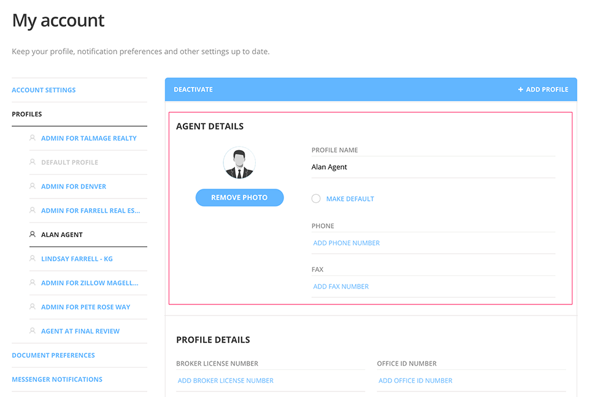Click person icon beside Agent at Final Review
This screenshot has height=397, width=589.
click(33, 331)
